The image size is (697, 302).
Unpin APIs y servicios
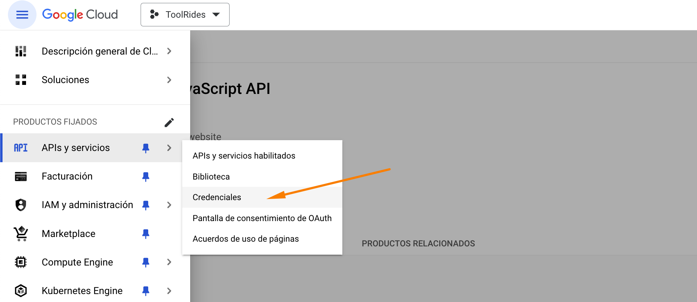coord(146,148)
